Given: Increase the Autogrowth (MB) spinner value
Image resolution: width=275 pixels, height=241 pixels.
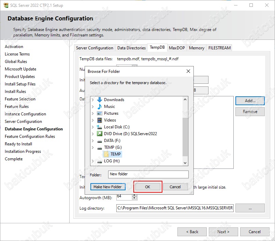Looking at the screenshot, I should tap(134, 195).
